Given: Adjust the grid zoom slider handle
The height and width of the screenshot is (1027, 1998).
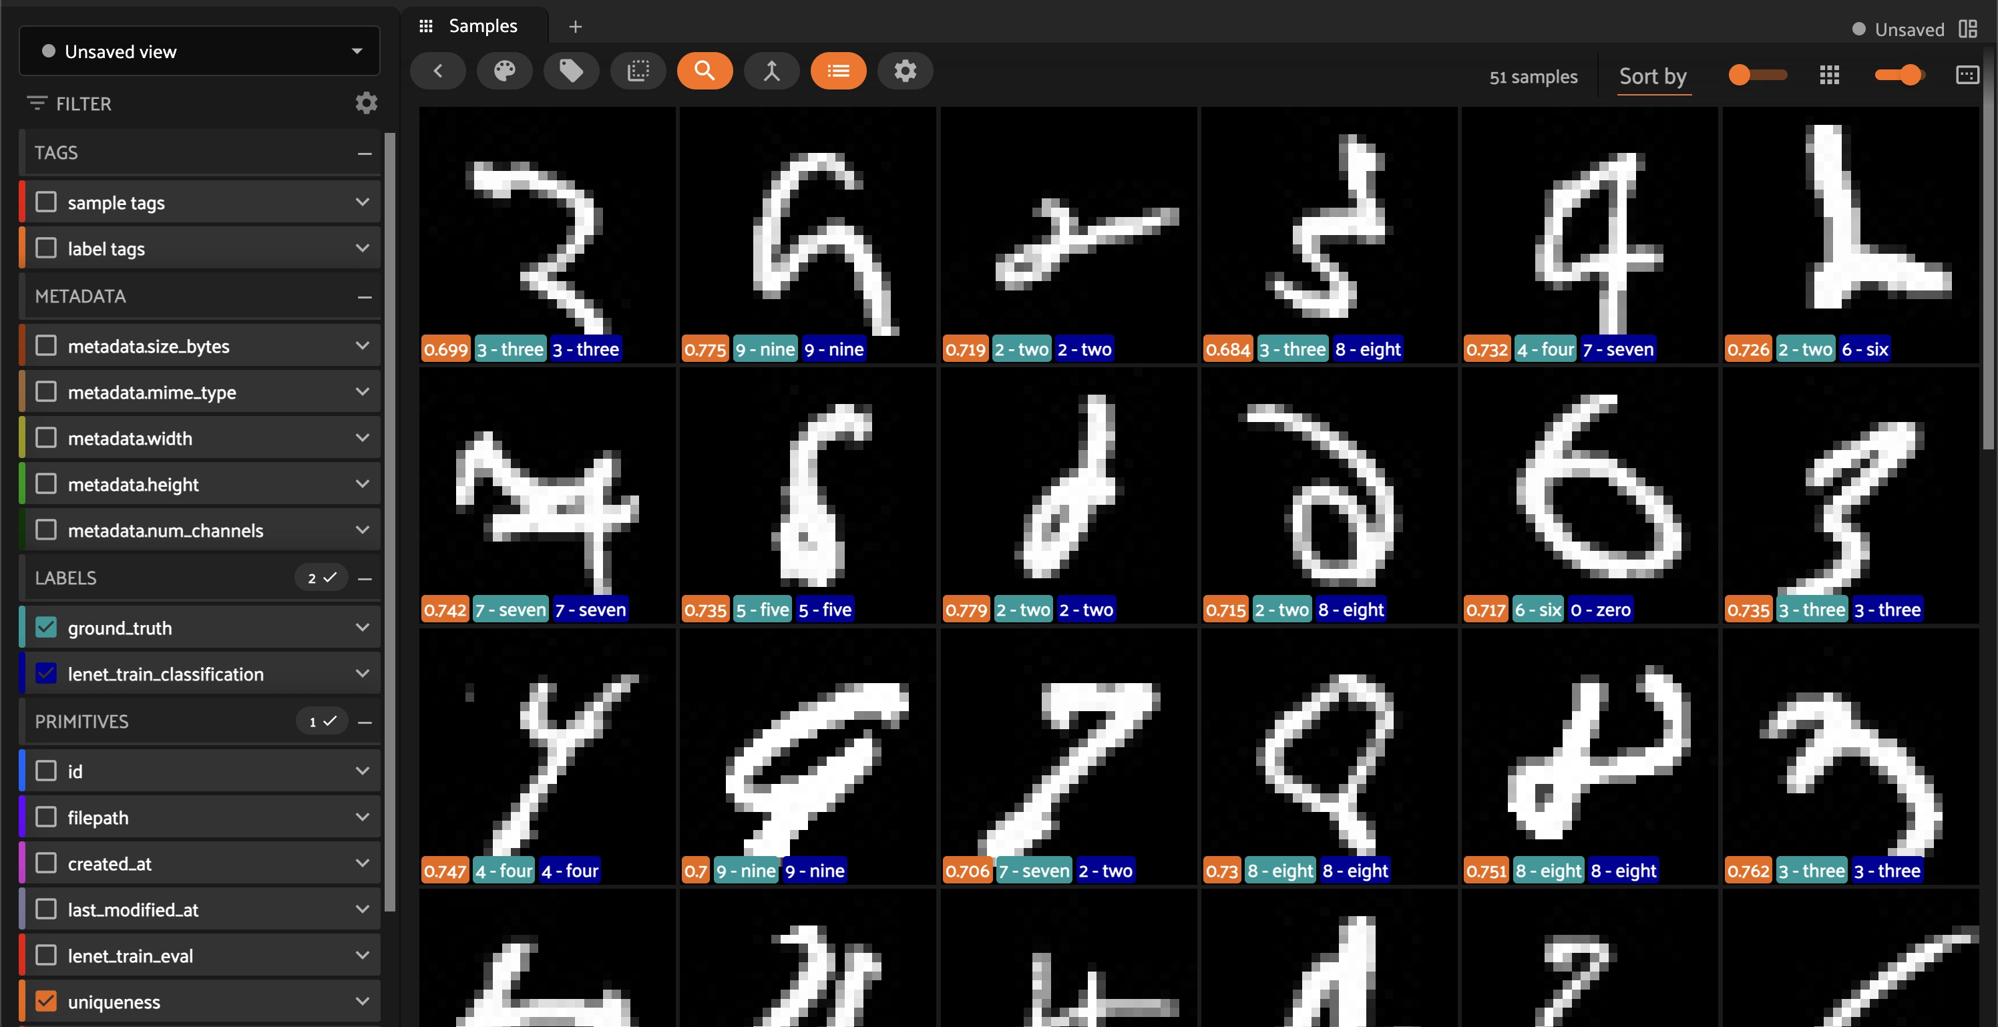Looking at the screenshot, I should [x=1910, y=75].
